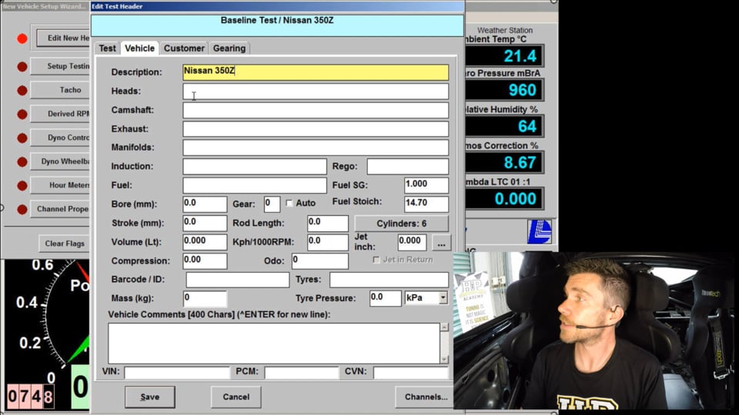Open the Gearing tab
Image resolution: width=739 pixels, height=415 pixels.
tap(229, 48)
